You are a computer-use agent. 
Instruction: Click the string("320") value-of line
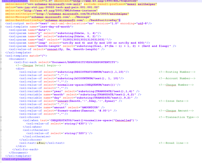coord(59,133)
